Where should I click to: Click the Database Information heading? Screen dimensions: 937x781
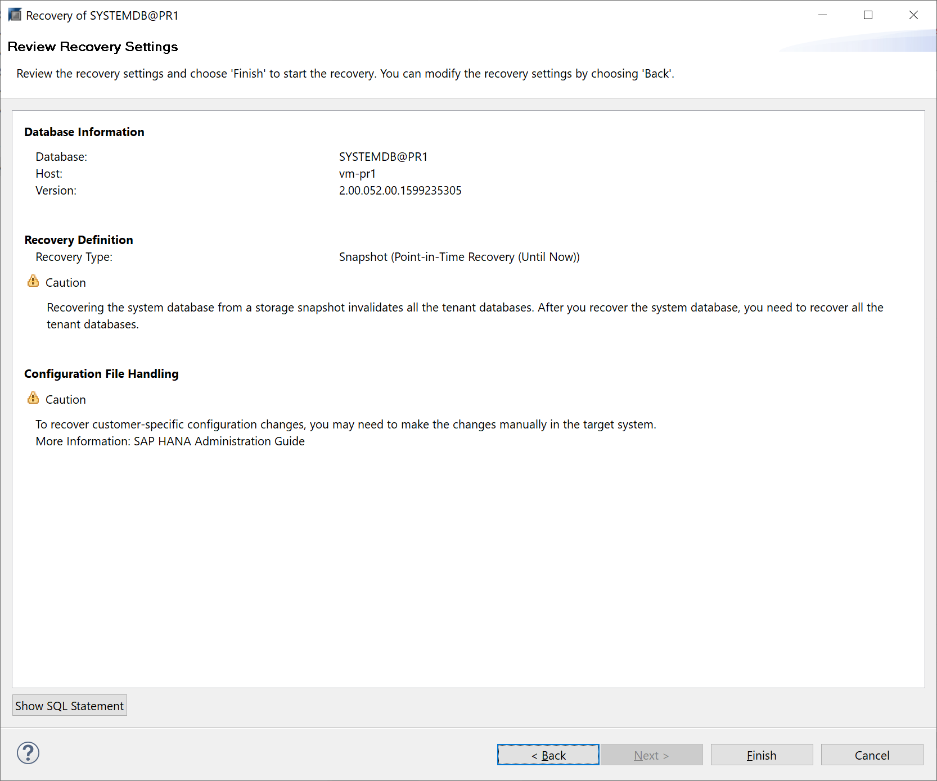pos(84,132)
